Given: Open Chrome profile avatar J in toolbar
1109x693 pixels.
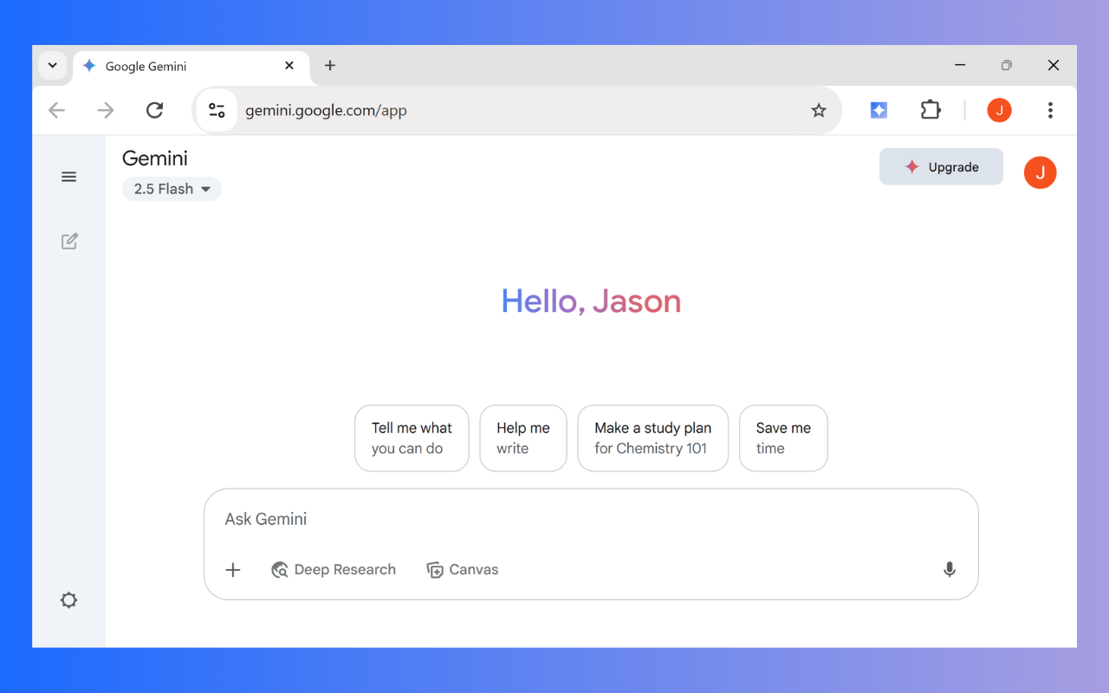Looking at the screenshot, I should coord(999,110).
